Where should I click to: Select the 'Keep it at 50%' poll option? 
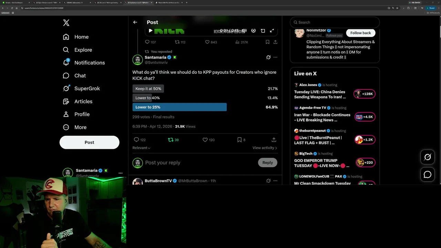tap(148, 89)
